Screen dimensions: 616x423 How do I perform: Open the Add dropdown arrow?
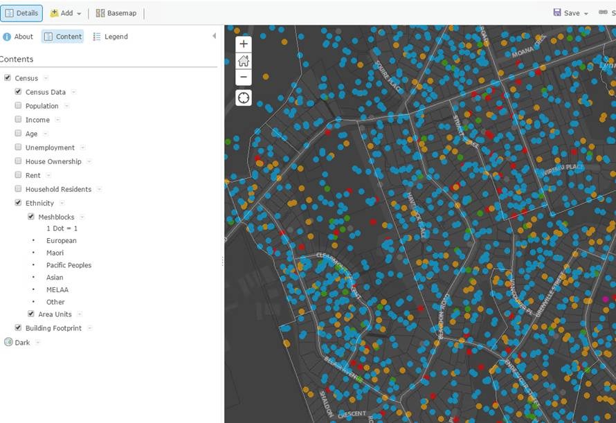pos(79,13)
